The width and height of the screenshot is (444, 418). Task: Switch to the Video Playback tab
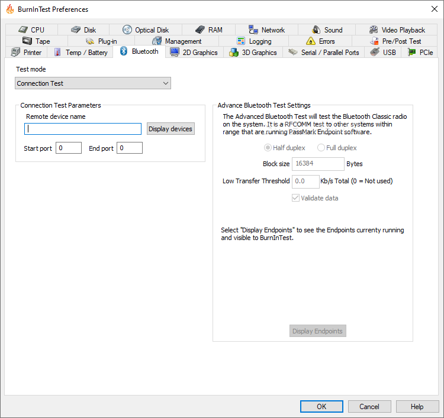point(396,30)
